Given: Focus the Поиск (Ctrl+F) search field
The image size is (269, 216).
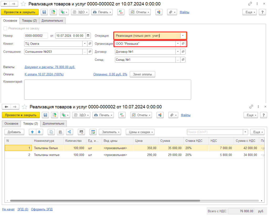Looking at the screenshot, I should 215,132.
